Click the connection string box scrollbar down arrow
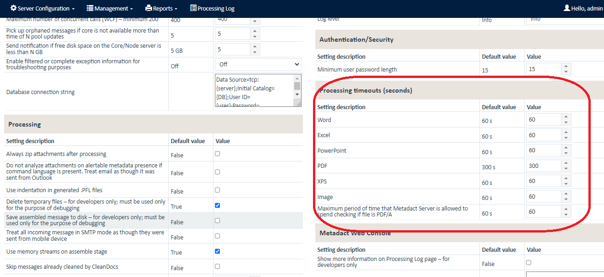The height and width of the screenshot is (277, 604). (x=297, y=94)
